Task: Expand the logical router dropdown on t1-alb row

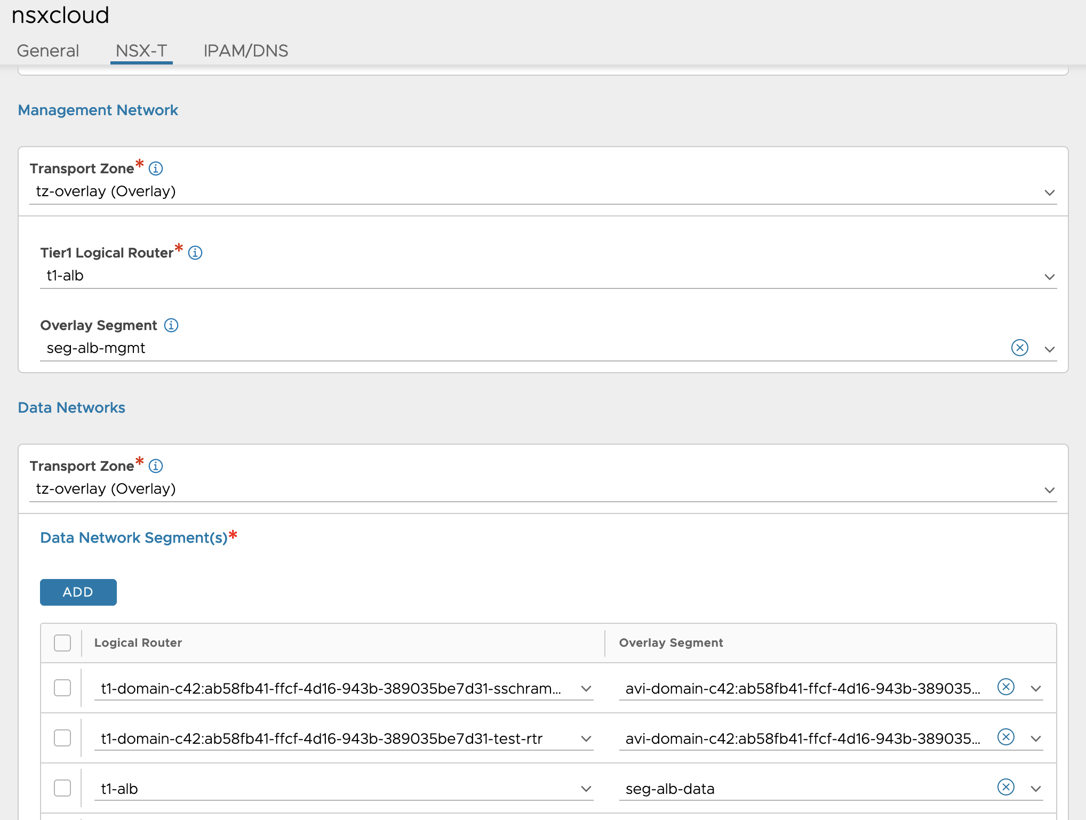Action: point(587,789)
